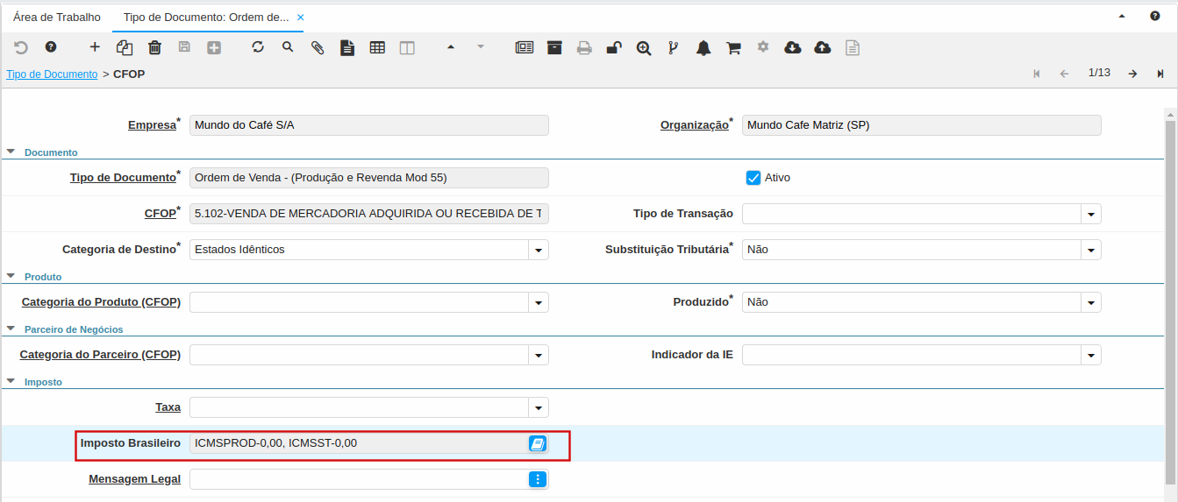1178x502 pixels.
Task: Click the New Record plus icon
Action: [95, 47]
